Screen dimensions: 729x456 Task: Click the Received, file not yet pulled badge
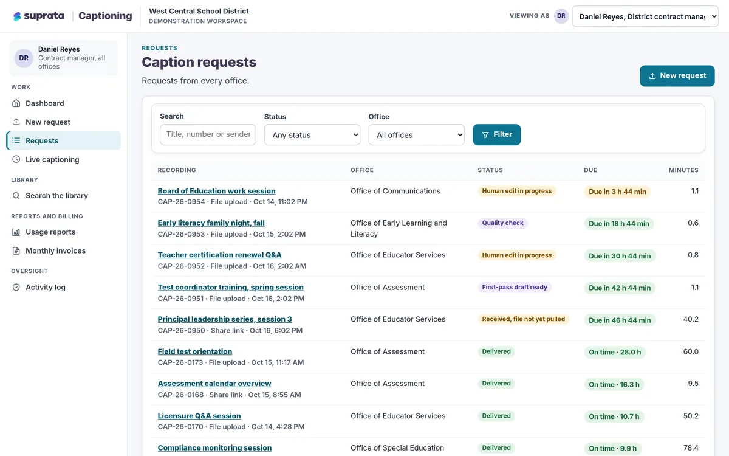(523, 319)
